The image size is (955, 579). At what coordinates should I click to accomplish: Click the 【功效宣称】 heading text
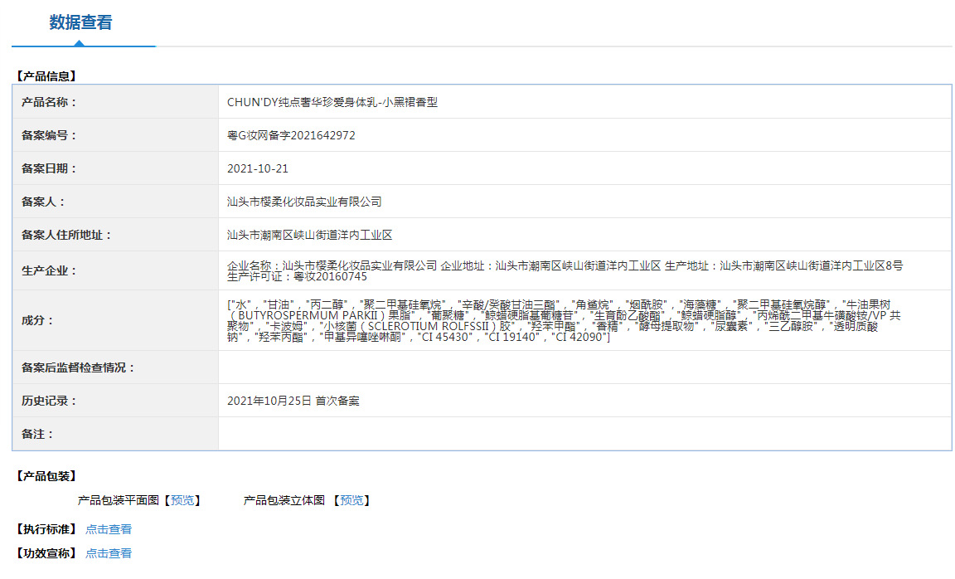46,553
